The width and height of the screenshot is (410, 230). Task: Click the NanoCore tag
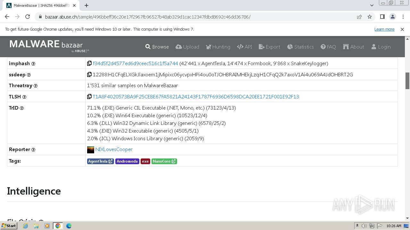[x=164, y=161]
